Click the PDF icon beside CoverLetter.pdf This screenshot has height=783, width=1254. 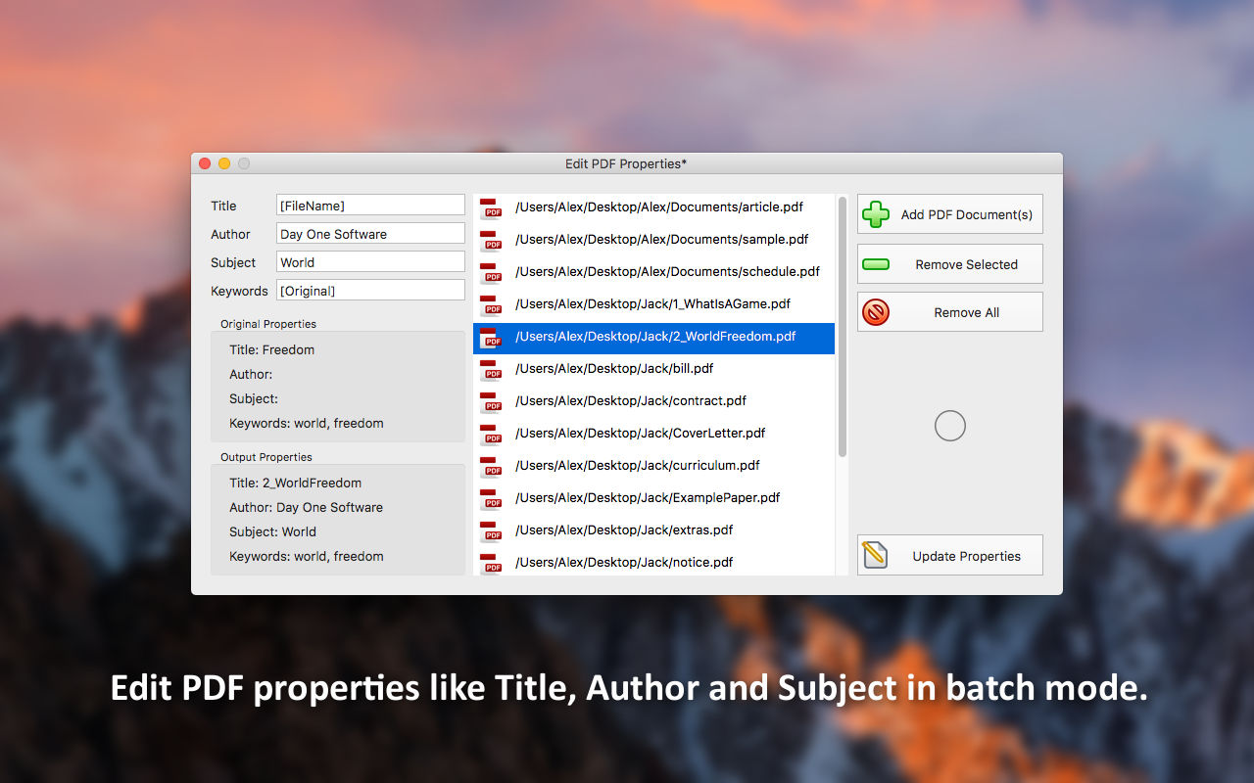coord(491,434)
